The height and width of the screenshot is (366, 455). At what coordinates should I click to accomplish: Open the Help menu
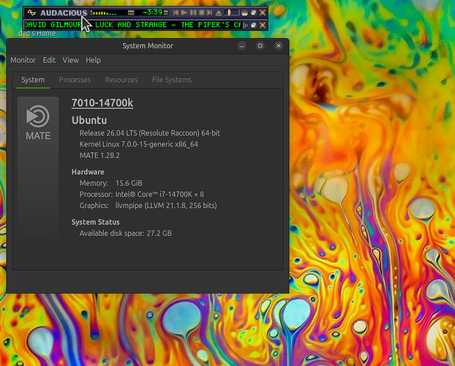93,60
